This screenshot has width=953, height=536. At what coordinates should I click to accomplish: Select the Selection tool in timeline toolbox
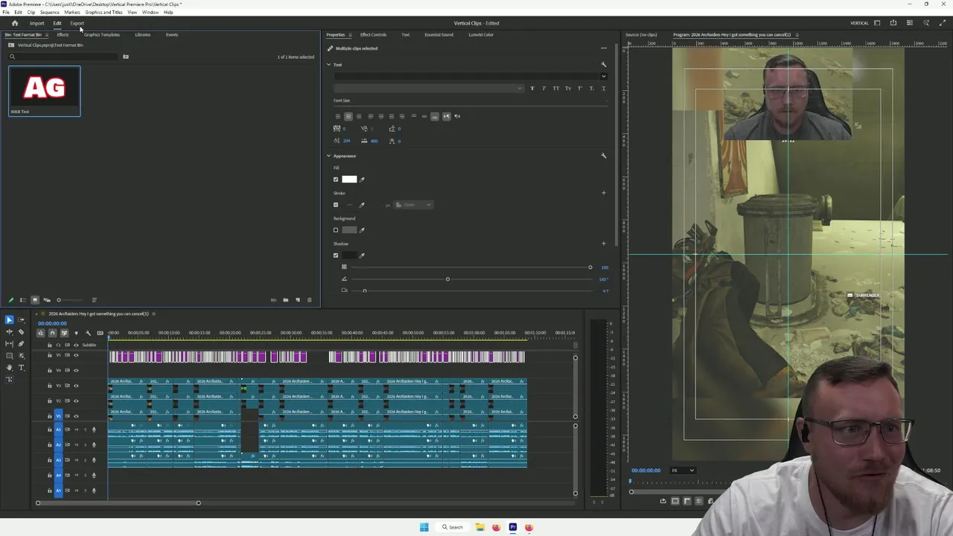pos(9,320)
